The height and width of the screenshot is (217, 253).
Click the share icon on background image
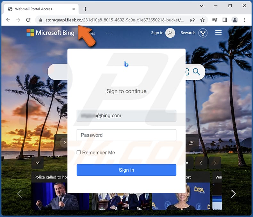[191, 143]
